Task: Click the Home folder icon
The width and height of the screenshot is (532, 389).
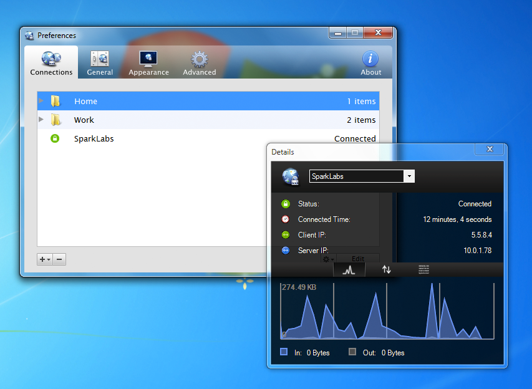Action: tap(56, 100)
